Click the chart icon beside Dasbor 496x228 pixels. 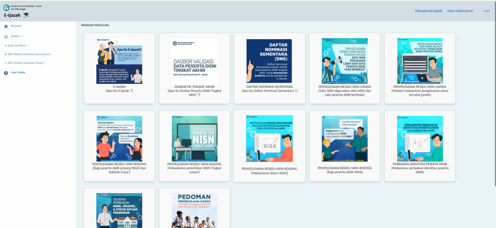[x=6, y=36]
